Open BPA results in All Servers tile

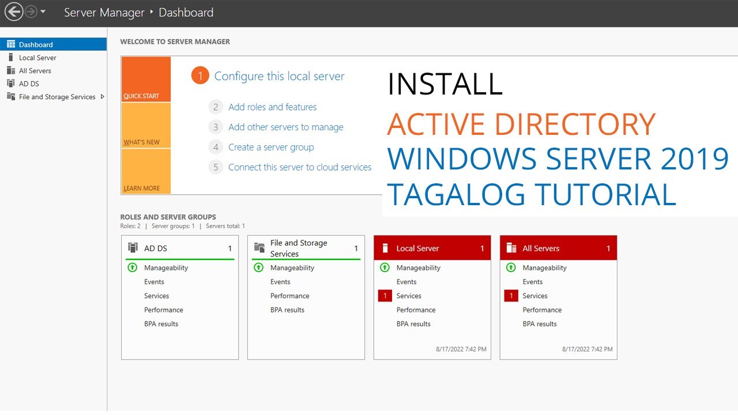coord(540,324)
